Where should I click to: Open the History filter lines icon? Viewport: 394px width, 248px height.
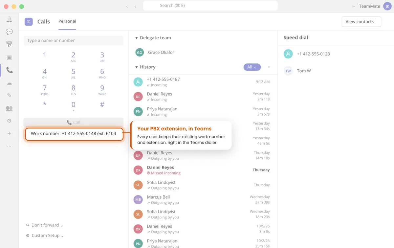[x=269, y=67]
